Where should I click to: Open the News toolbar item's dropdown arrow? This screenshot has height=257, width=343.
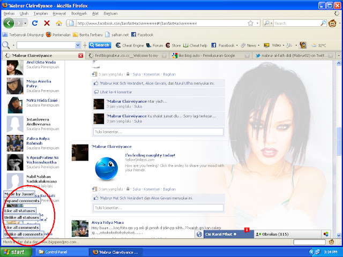pos(258,45)
